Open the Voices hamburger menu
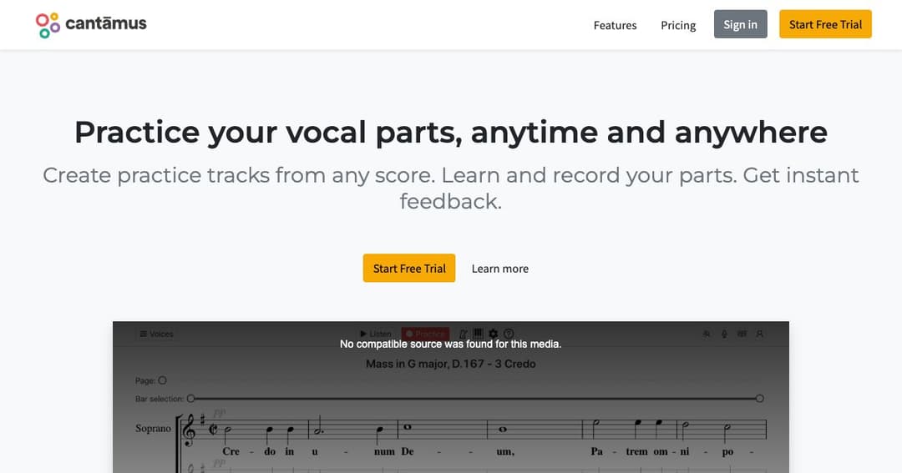Viewport: 902px width, 473px height. (156, 334)
